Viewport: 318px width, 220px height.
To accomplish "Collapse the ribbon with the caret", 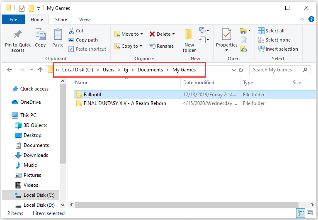I will coord(302,19).
